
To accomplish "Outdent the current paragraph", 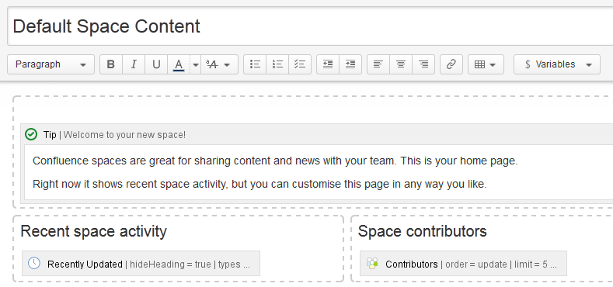I will pos(328,64).
